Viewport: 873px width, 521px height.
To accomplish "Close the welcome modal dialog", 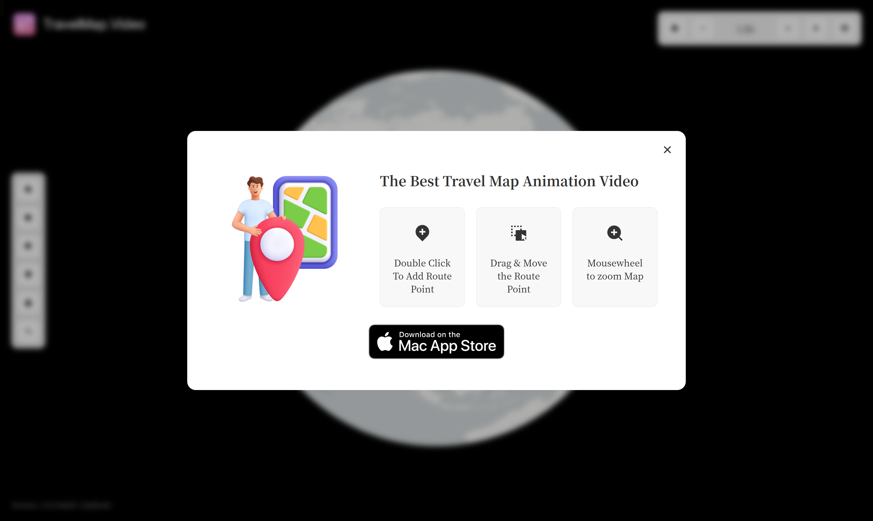I will tap(667, 149).
